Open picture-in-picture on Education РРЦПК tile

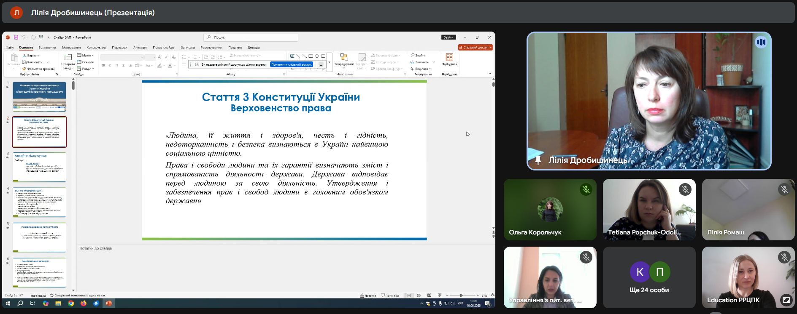[x=786, y=300]
